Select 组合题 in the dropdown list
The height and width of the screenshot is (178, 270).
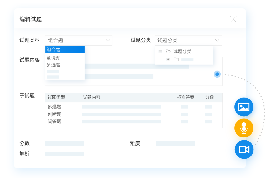[x=65, y=50]
